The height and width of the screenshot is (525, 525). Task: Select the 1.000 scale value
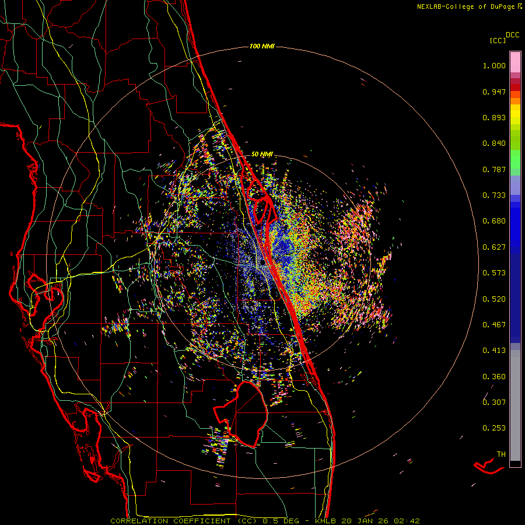[x=494, y=65]
